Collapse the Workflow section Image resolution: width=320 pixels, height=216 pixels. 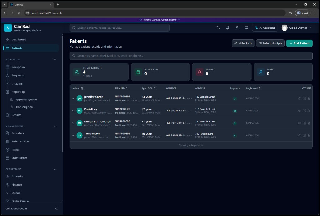pyautogui.click(x=55, y=59)
